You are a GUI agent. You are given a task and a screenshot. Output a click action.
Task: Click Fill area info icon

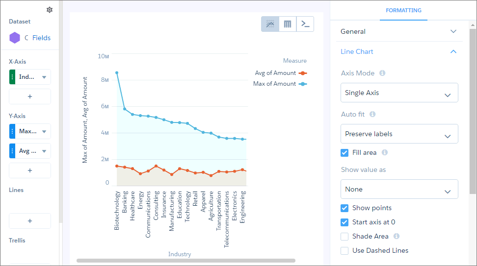[x=385, y=152]
